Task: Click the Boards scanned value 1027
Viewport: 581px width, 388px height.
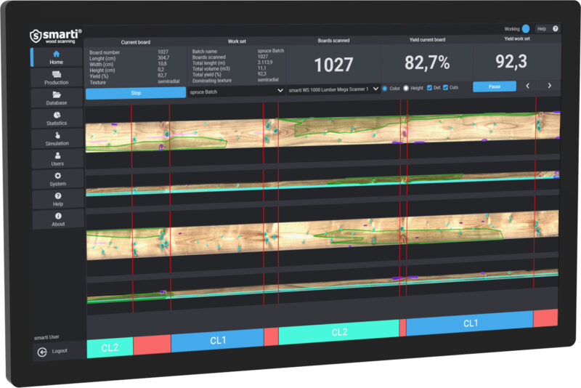Action: [x=334, y=65]
